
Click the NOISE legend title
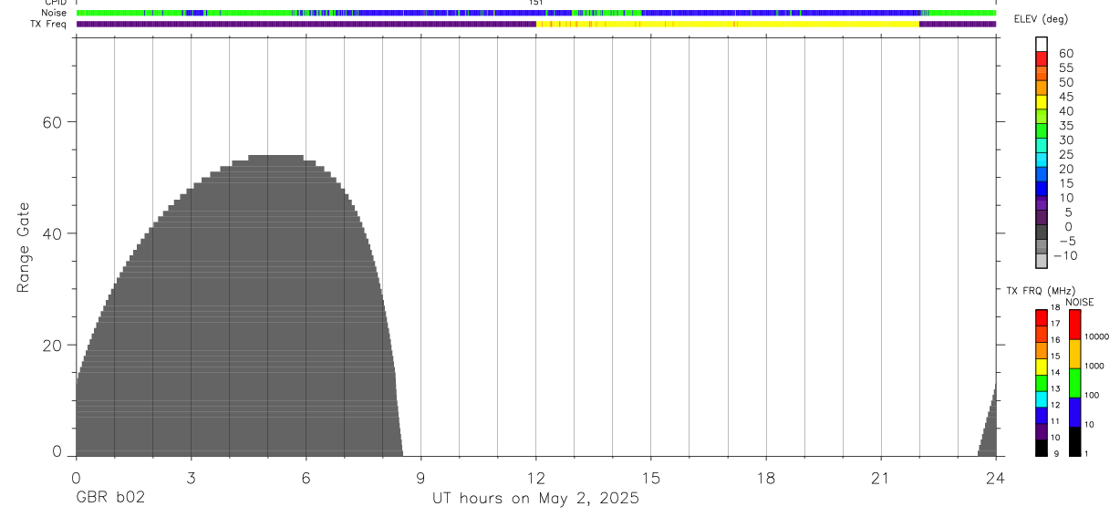pyautogui.click(x=1080, y=302)
